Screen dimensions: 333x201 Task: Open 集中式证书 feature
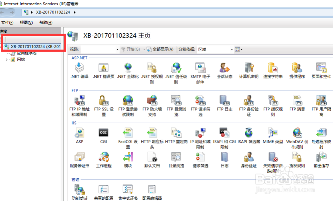(x=128, y=192)
